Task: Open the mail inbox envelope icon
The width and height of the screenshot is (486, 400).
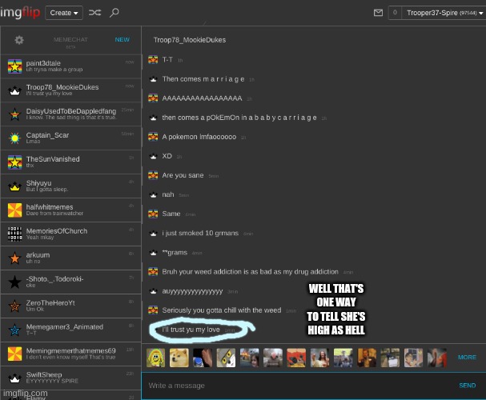Action: point(379,13)
